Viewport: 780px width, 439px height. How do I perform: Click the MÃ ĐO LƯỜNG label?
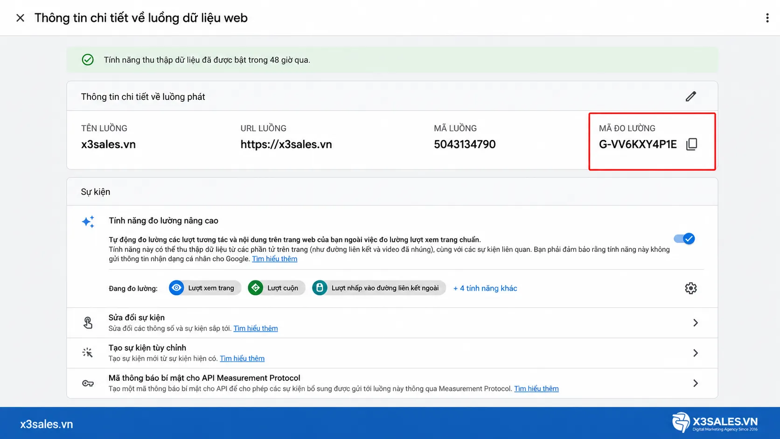pyautogui.click(x=627, y=128)
